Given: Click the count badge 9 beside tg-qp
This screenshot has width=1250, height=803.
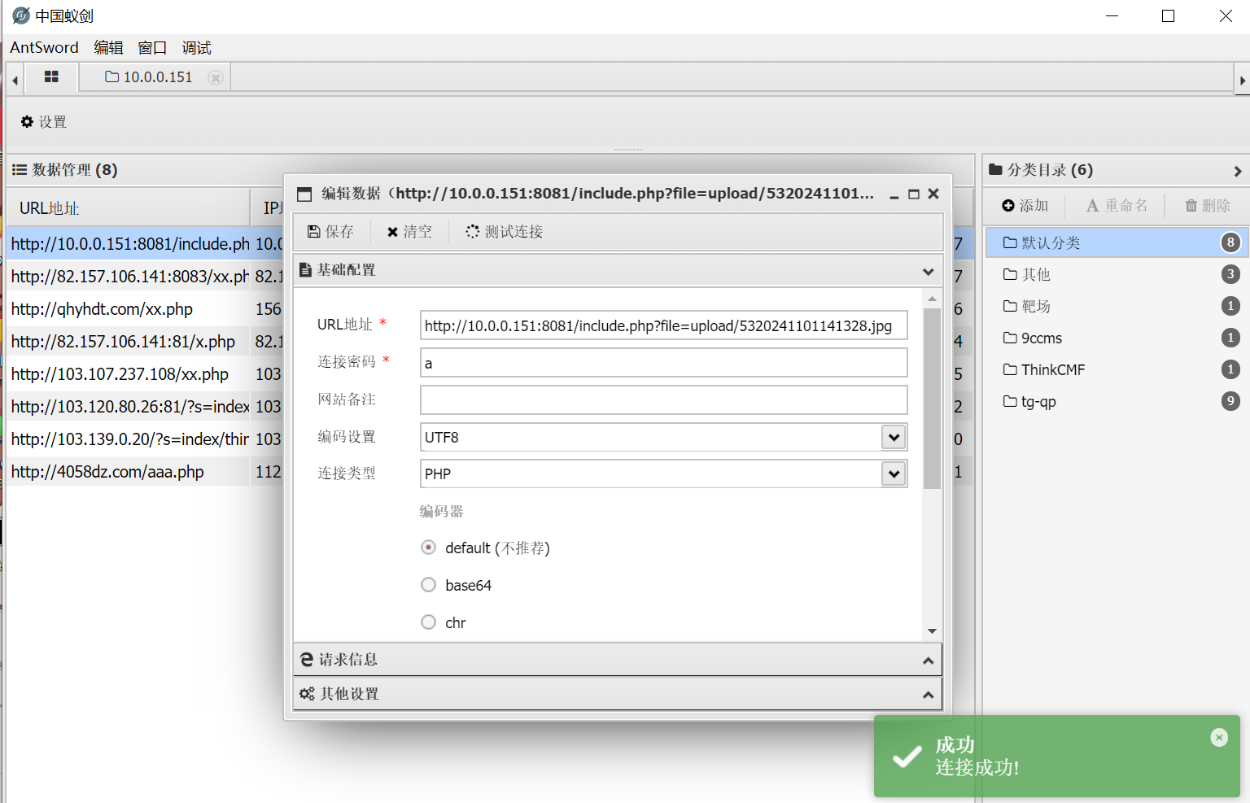Looking at the screenshot, I should (x=1230, y=401).
